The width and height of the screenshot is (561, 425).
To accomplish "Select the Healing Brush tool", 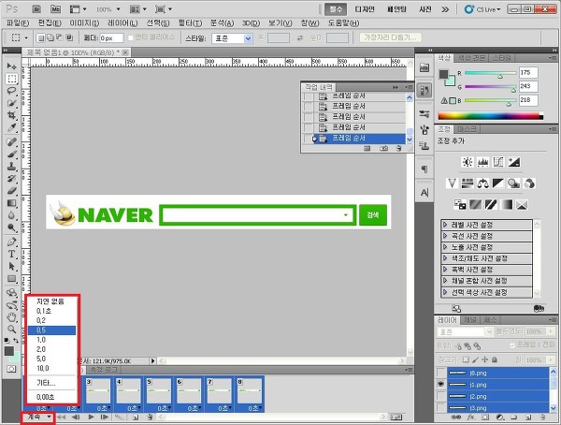I will click(11, 142).
